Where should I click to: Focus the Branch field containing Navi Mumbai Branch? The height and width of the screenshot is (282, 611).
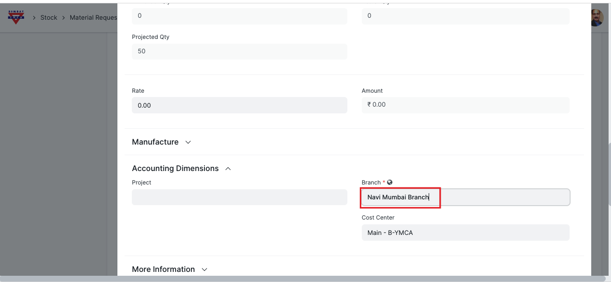(x=465, y=197)
